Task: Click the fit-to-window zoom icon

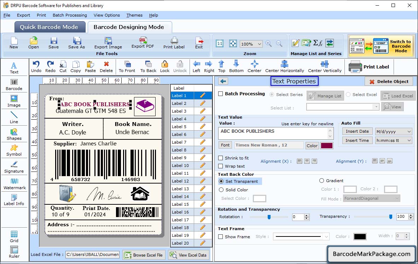Action: pyautogui.click(x=233, y=44)
